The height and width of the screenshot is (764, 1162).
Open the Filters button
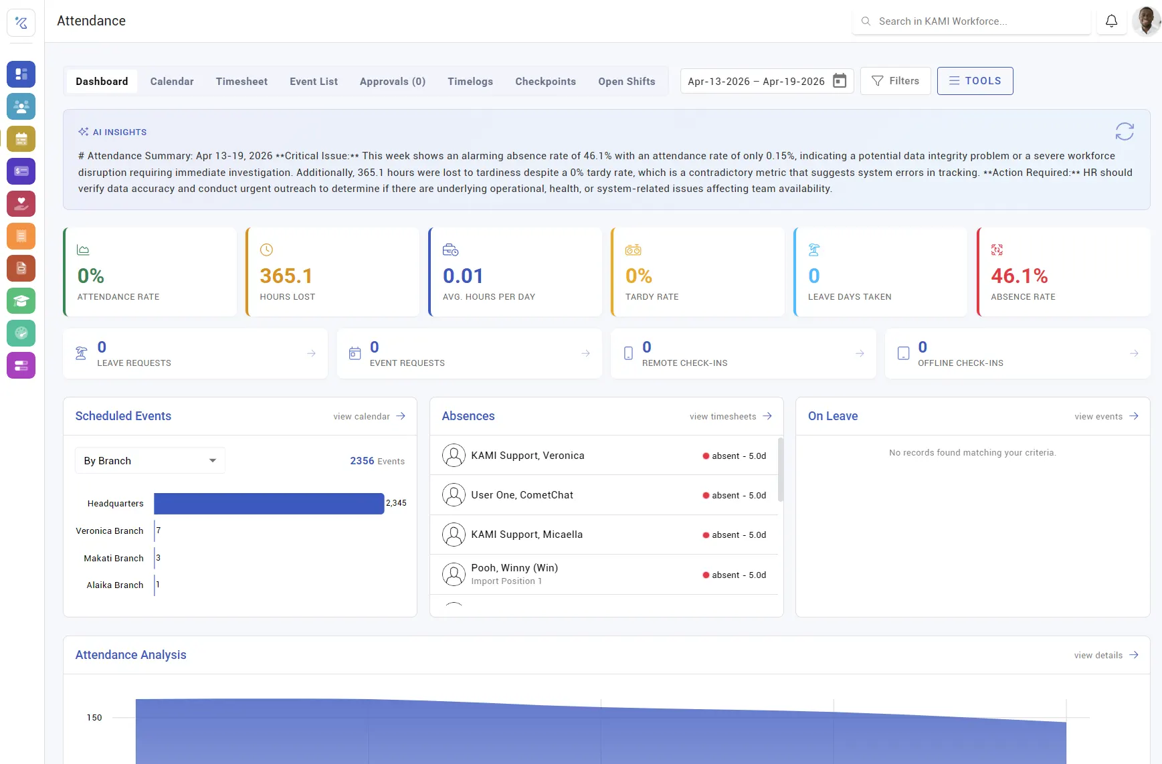click(x=895, y=81)
